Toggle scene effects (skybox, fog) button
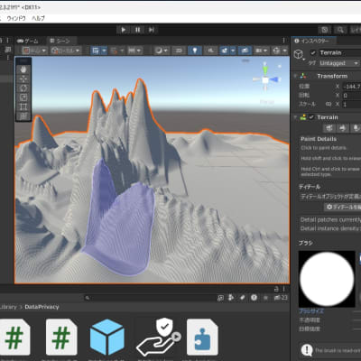The width and height of the screenshot is (361, 361). click(225, 51)
